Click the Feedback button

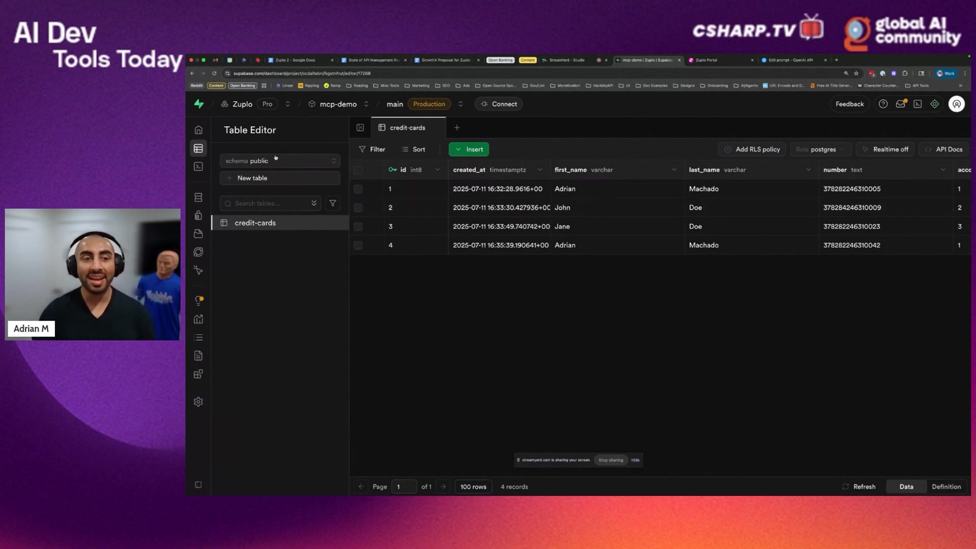pos(849,104)
